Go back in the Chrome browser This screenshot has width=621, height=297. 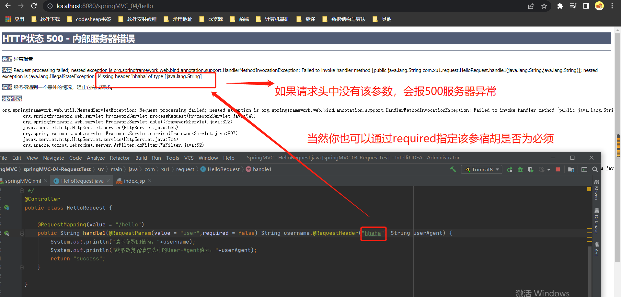tap(8, 6)
